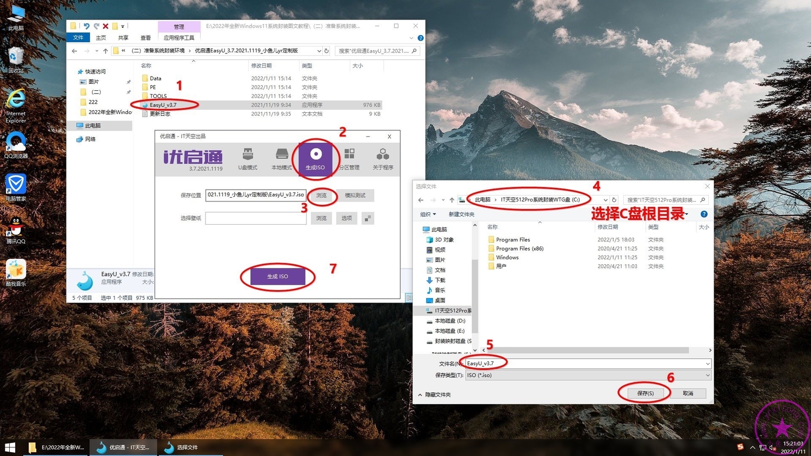Open 组织 menu in save dialog

[x=428, y=214]
